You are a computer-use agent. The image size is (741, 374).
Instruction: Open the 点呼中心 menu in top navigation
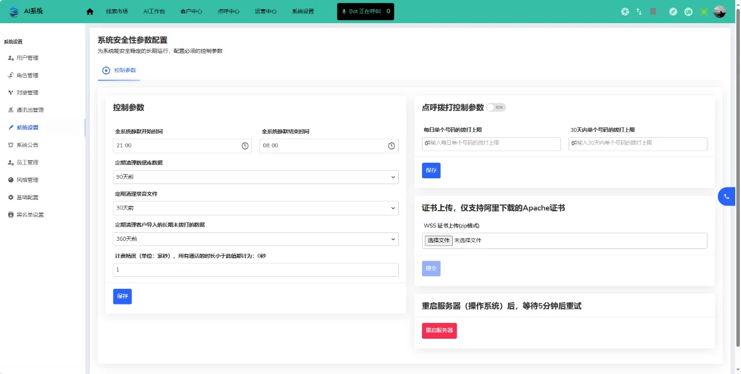[x=228, y=12]
